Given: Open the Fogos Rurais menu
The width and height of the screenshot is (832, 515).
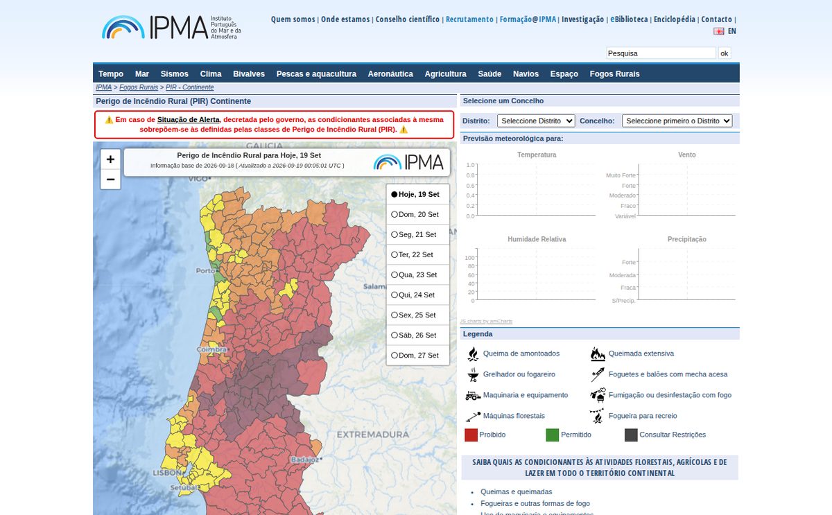Looking at the screenshot, I should pyautogui.click(x=615, y=74).
